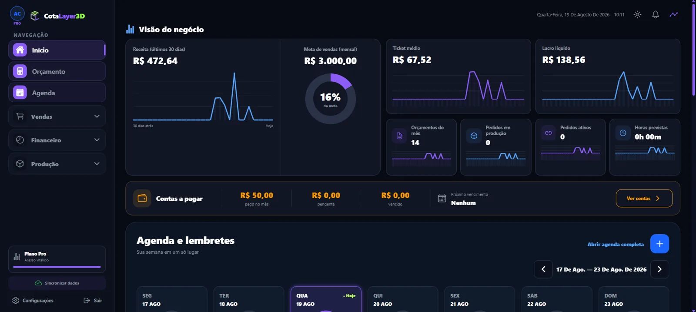The width and height of the screenshot is (696, 312).
Task: Click the shopping cart icon beside Vendas
Action: [20, 116]
